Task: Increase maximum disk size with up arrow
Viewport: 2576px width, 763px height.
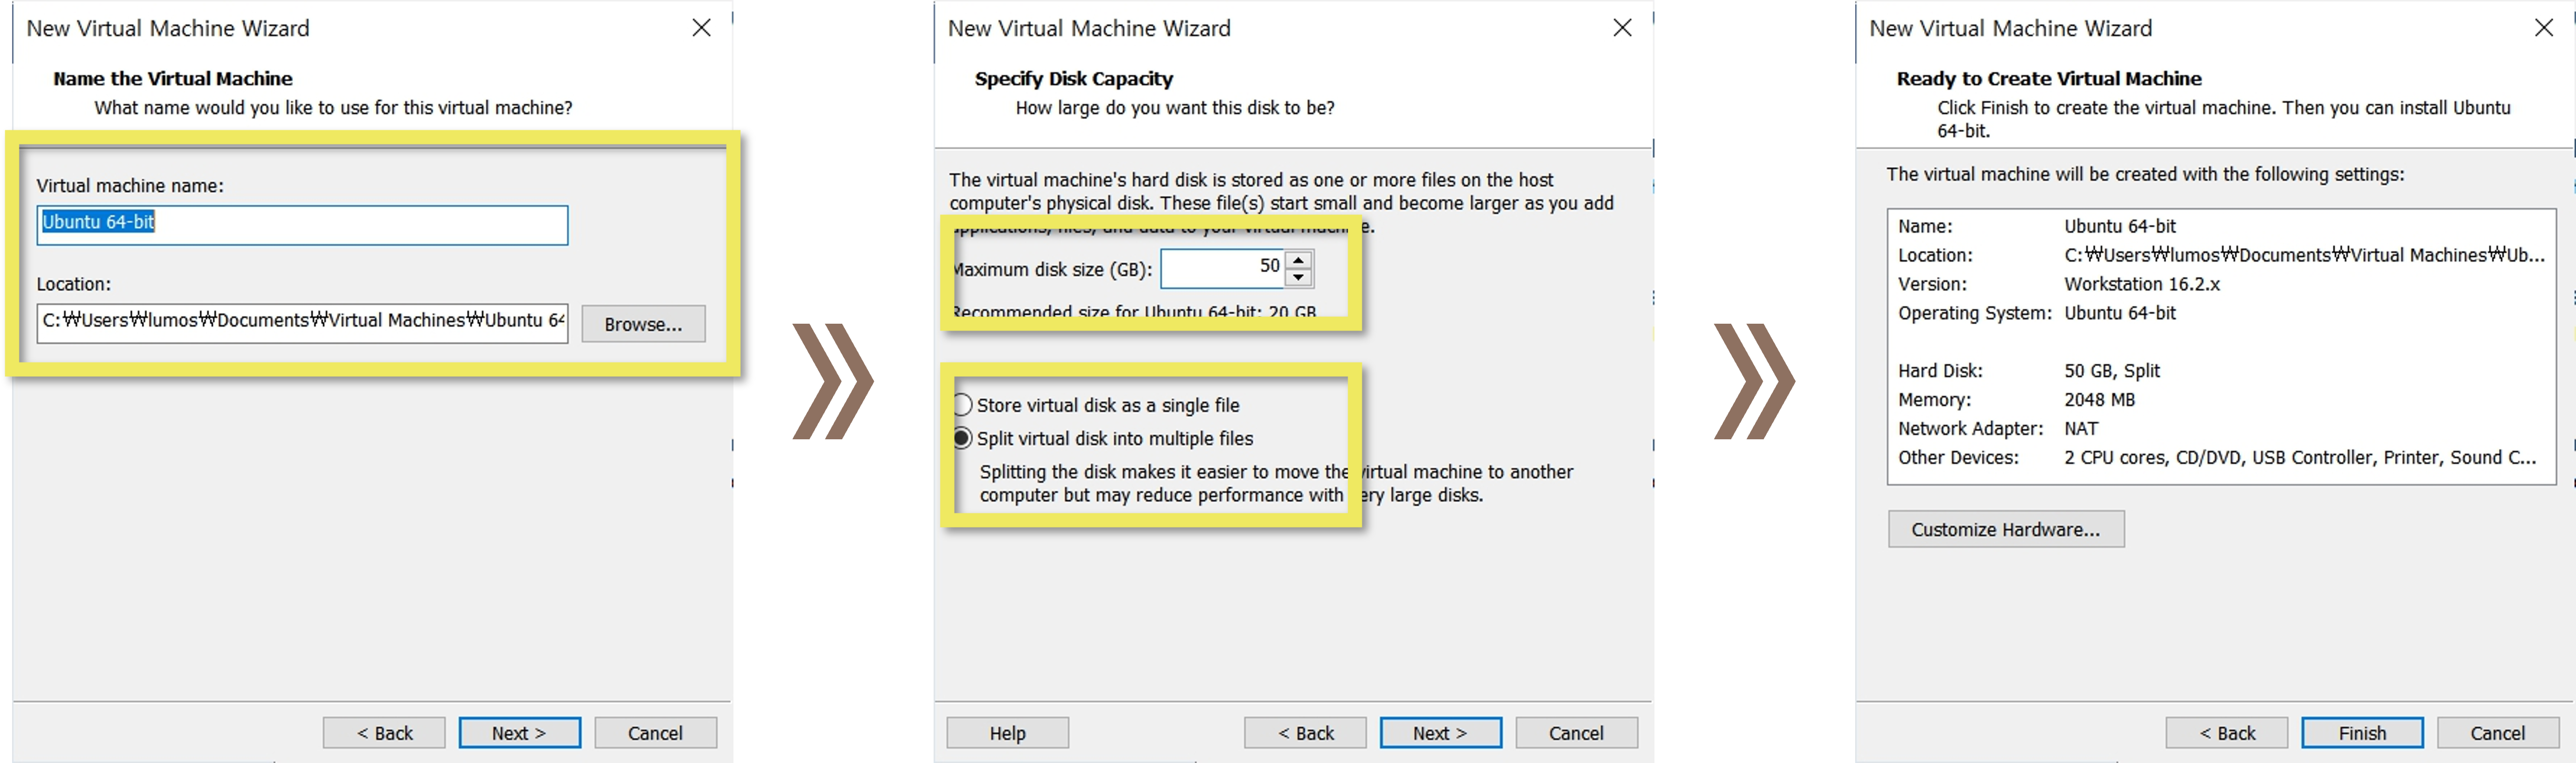Action: tap(1298, 260)
